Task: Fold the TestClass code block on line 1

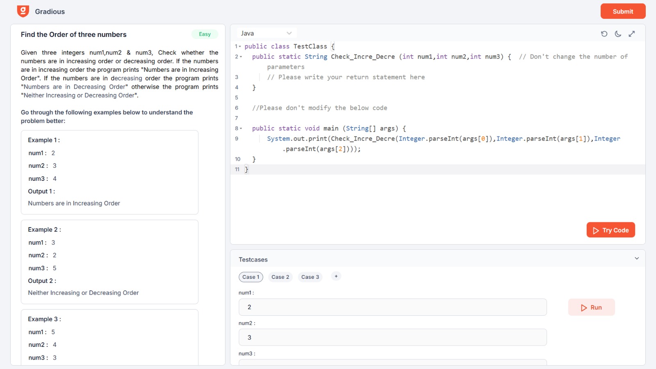Action: pos(240,47)
